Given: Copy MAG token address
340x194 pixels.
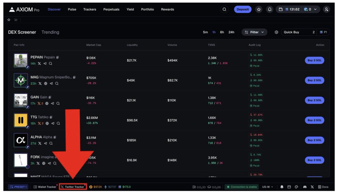Looking at the screenshot, I should [74, 77].
